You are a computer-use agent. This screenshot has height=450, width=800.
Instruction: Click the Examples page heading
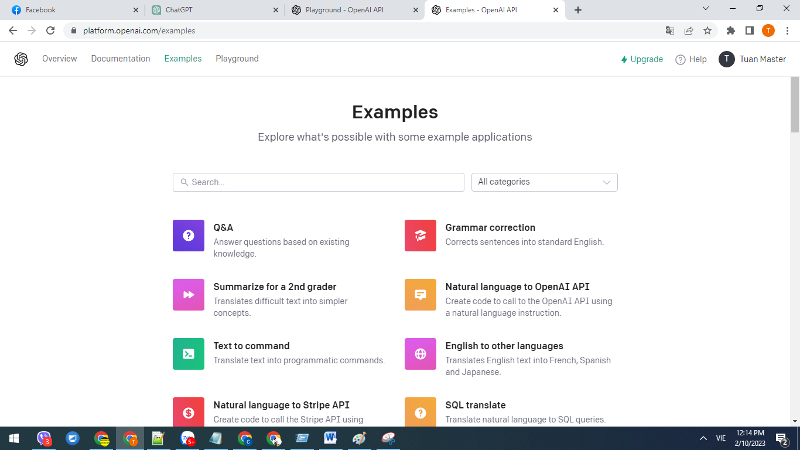[x=395, y=112]
